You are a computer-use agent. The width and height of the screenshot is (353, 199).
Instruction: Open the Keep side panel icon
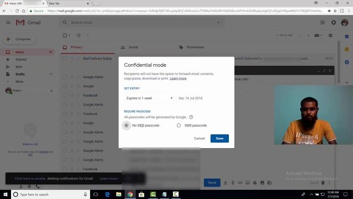(347, 49)
